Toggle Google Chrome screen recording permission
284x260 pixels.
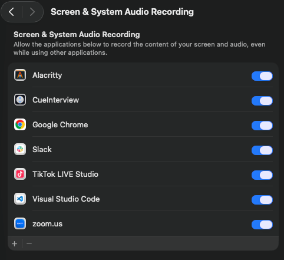[262, 126]
